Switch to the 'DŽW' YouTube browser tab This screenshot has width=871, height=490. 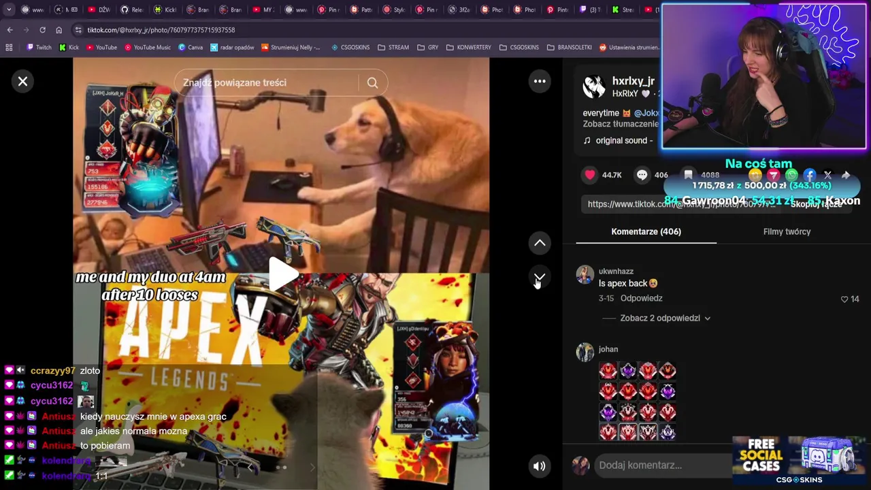pos(99,10)
